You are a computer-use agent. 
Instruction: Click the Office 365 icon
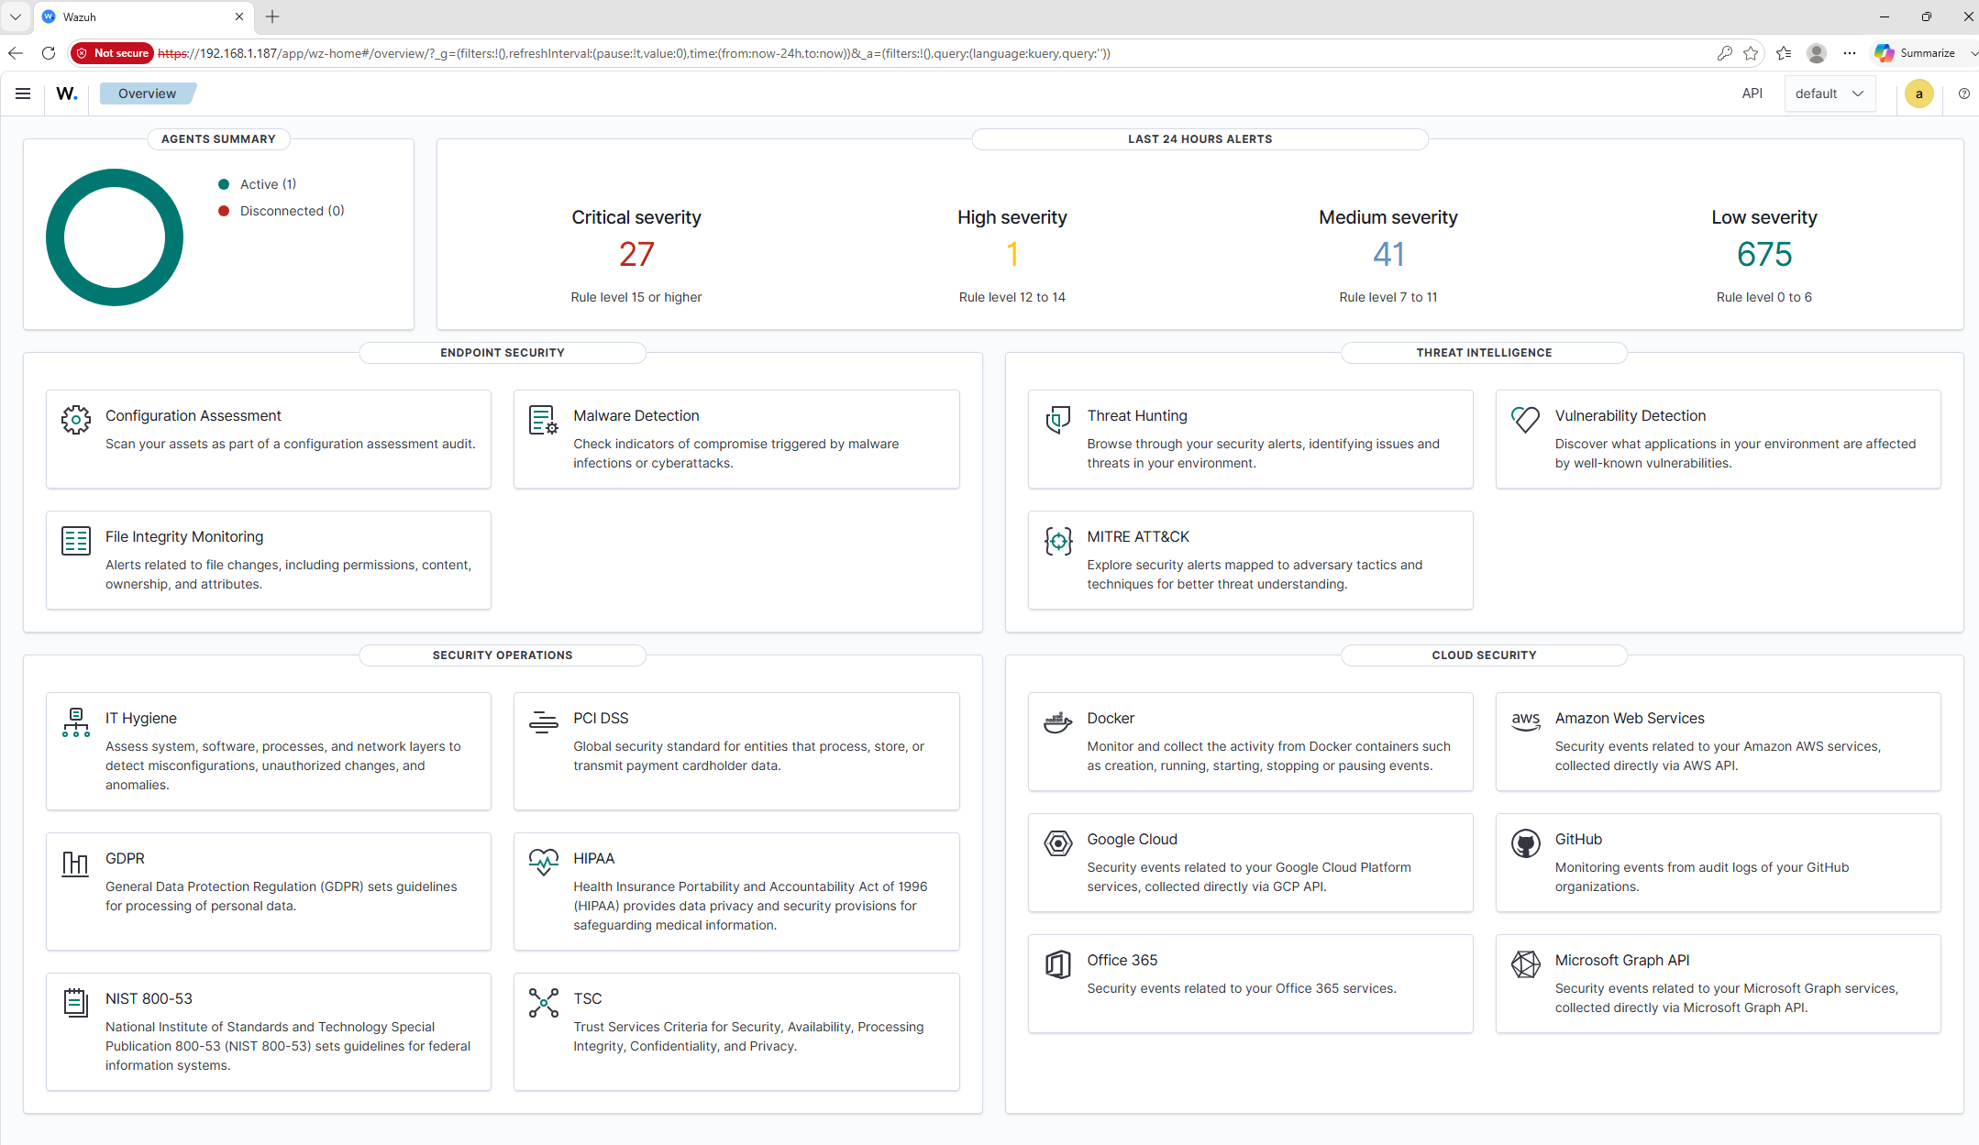tap(1058, 964)
